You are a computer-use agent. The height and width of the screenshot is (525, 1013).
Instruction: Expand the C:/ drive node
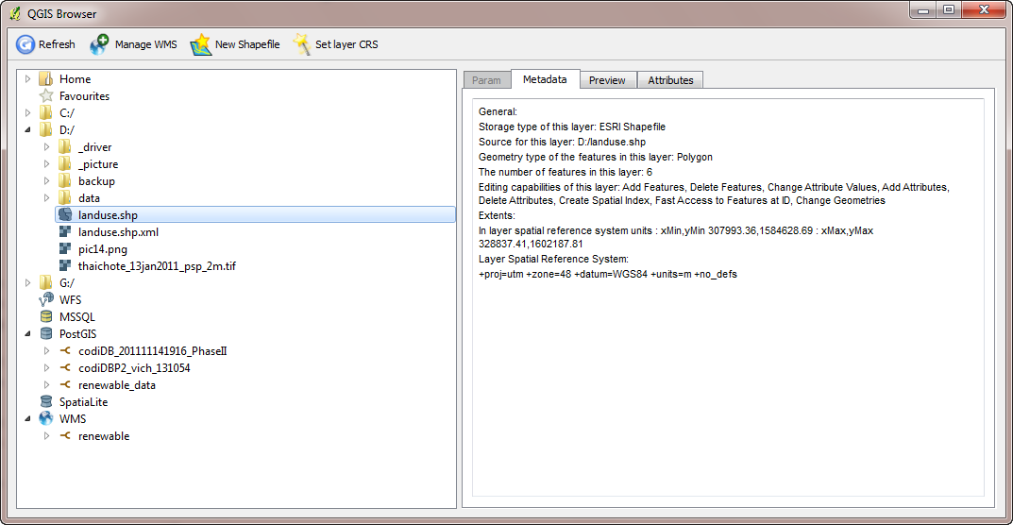[x=27, y=112]
